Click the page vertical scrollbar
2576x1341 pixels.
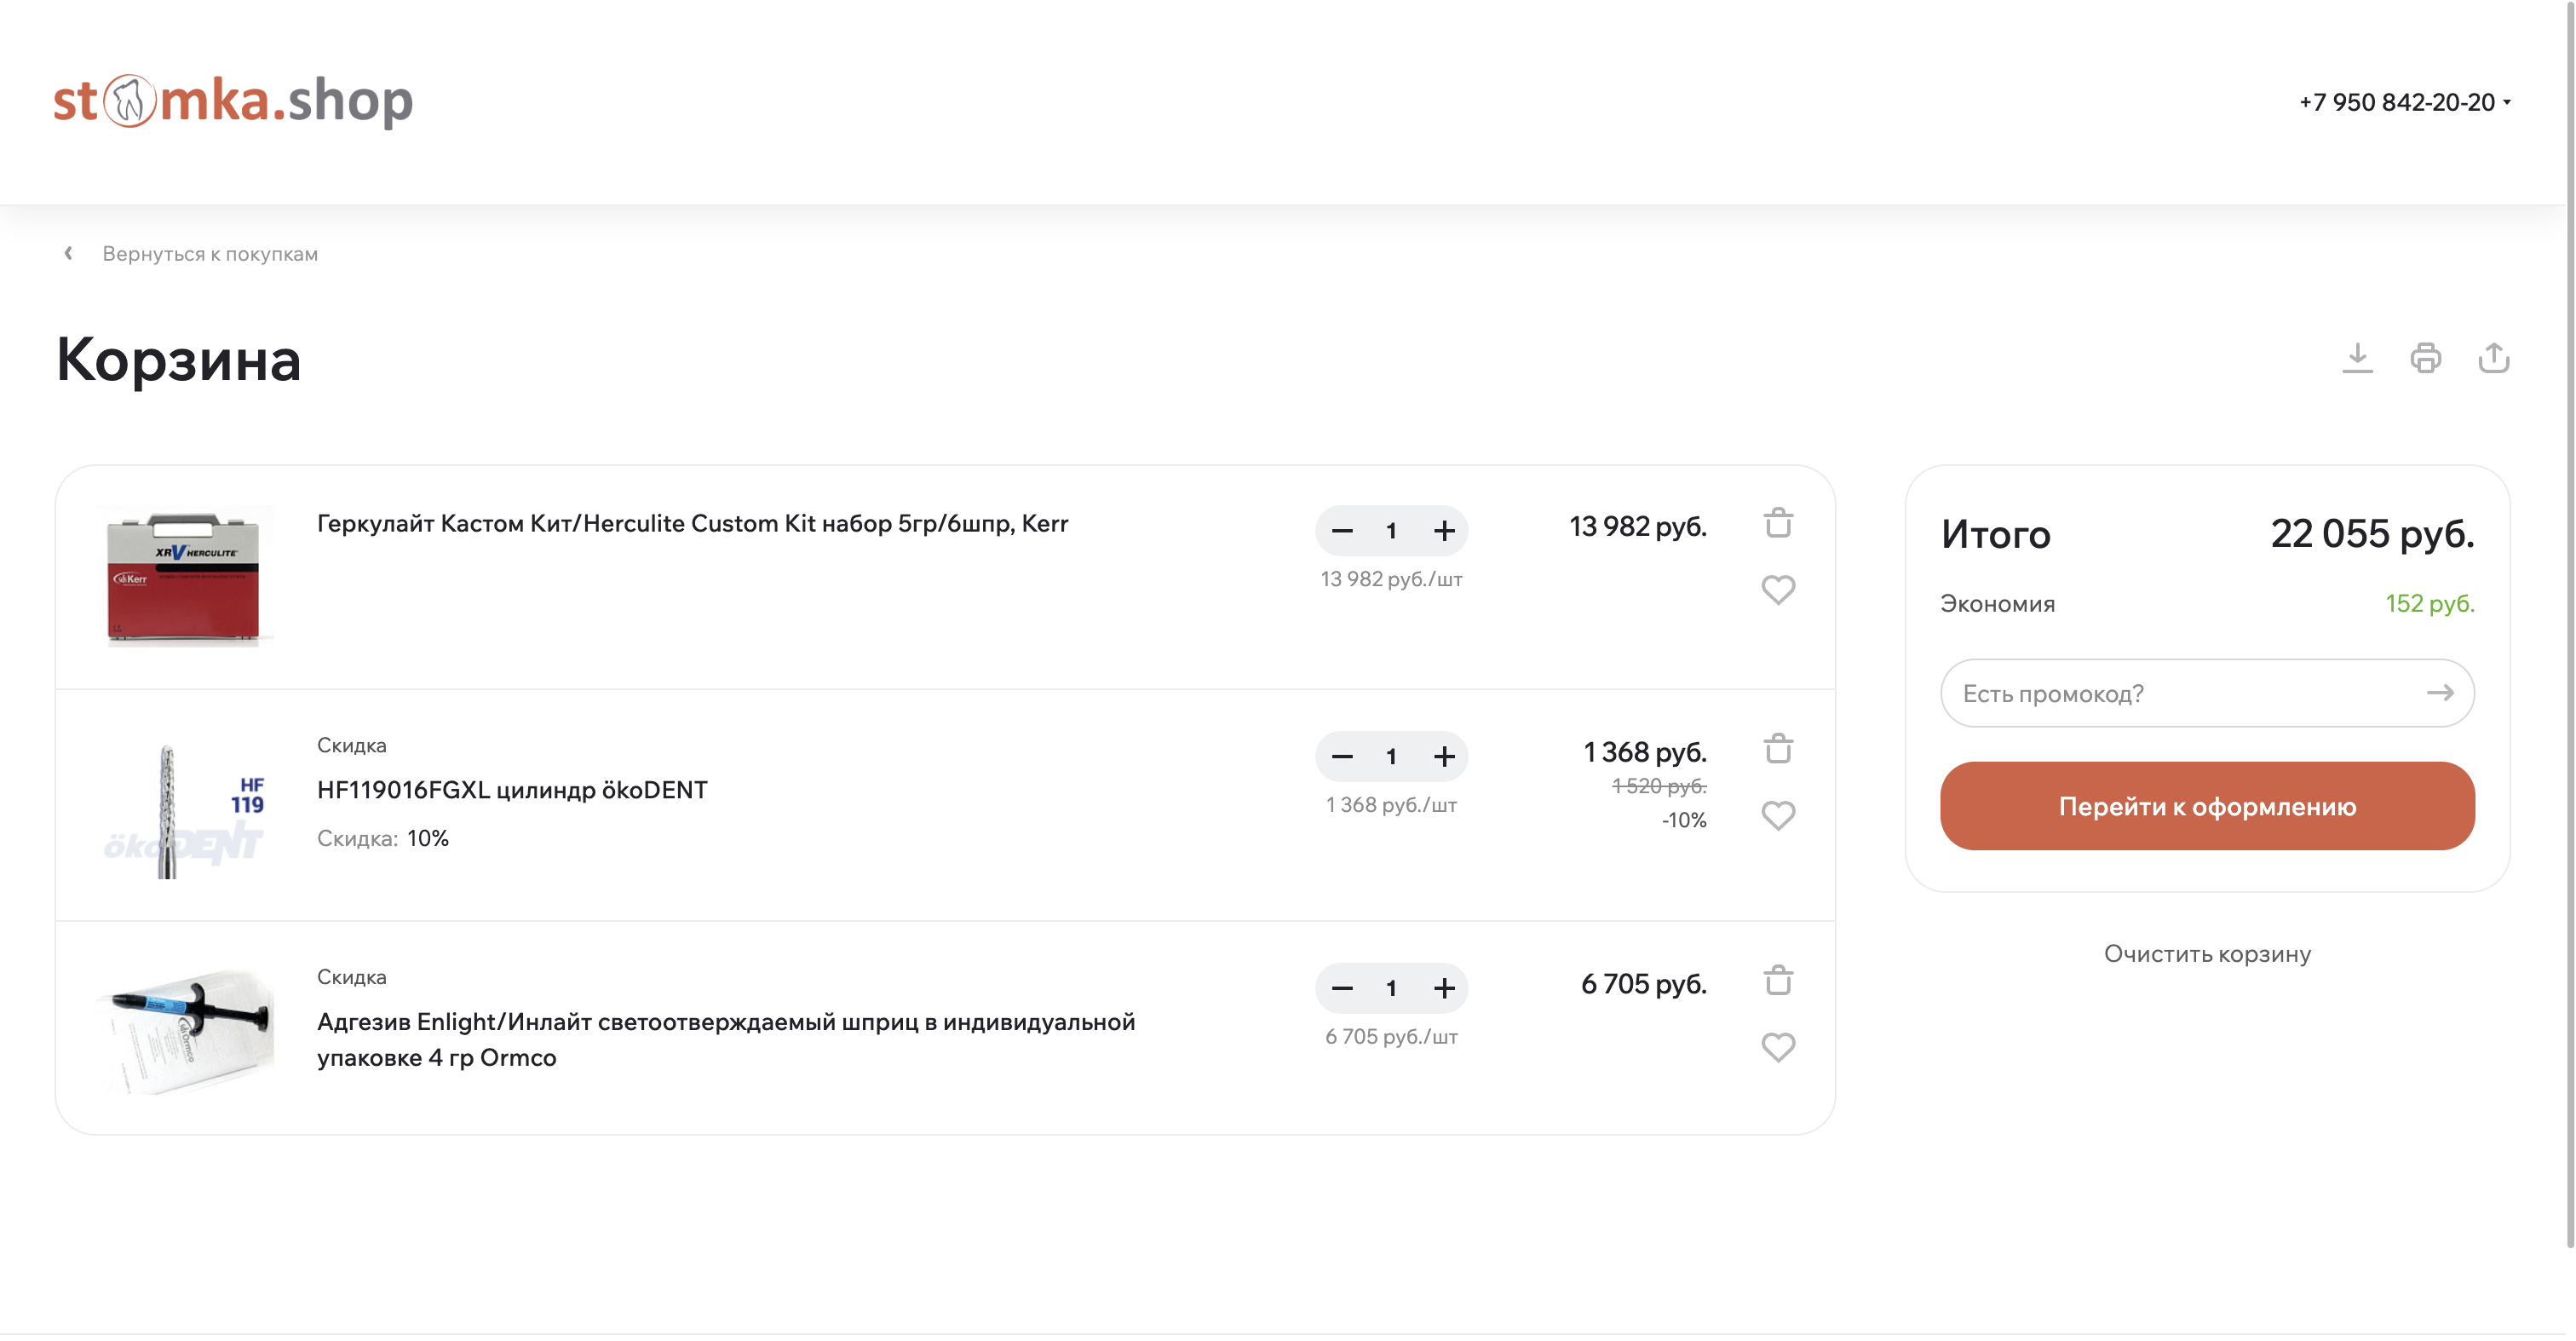pyautogui.click(x=2569, y=624)
